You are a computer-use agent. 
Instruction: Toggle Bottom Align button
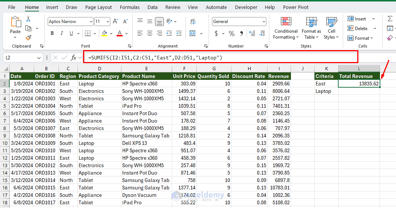[159, 22]
